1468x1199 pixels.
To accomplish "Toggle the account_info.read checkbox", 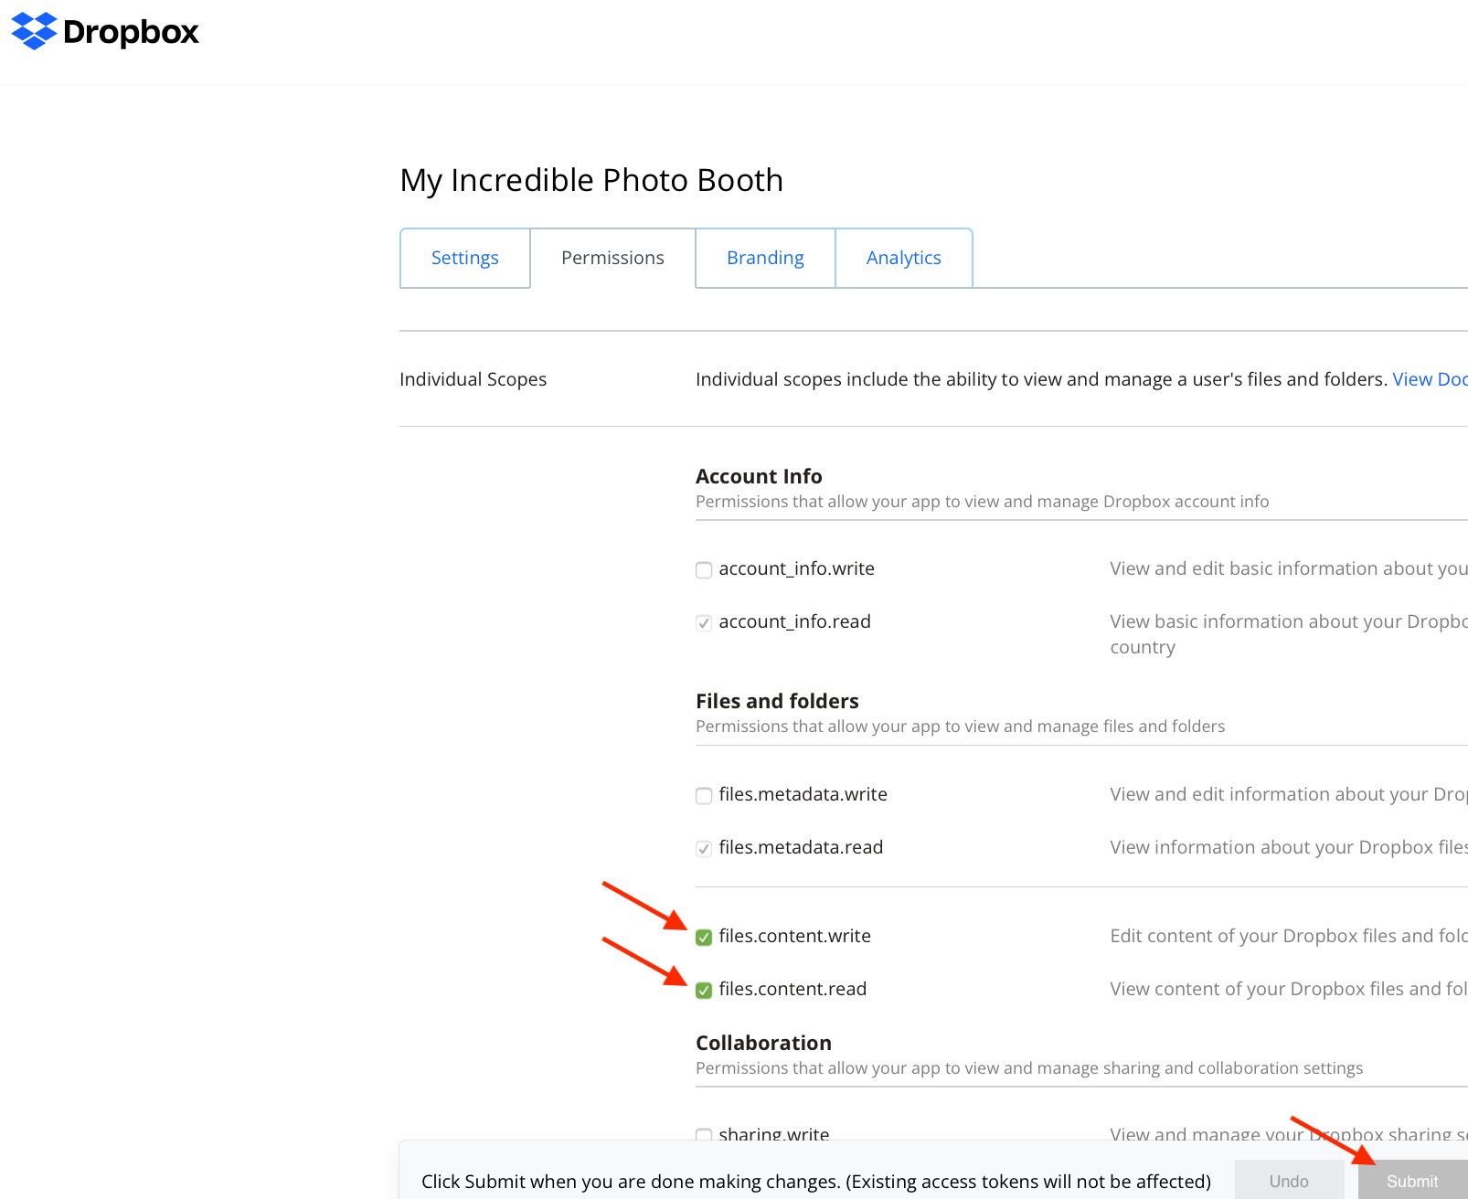I will pos(704,623).
